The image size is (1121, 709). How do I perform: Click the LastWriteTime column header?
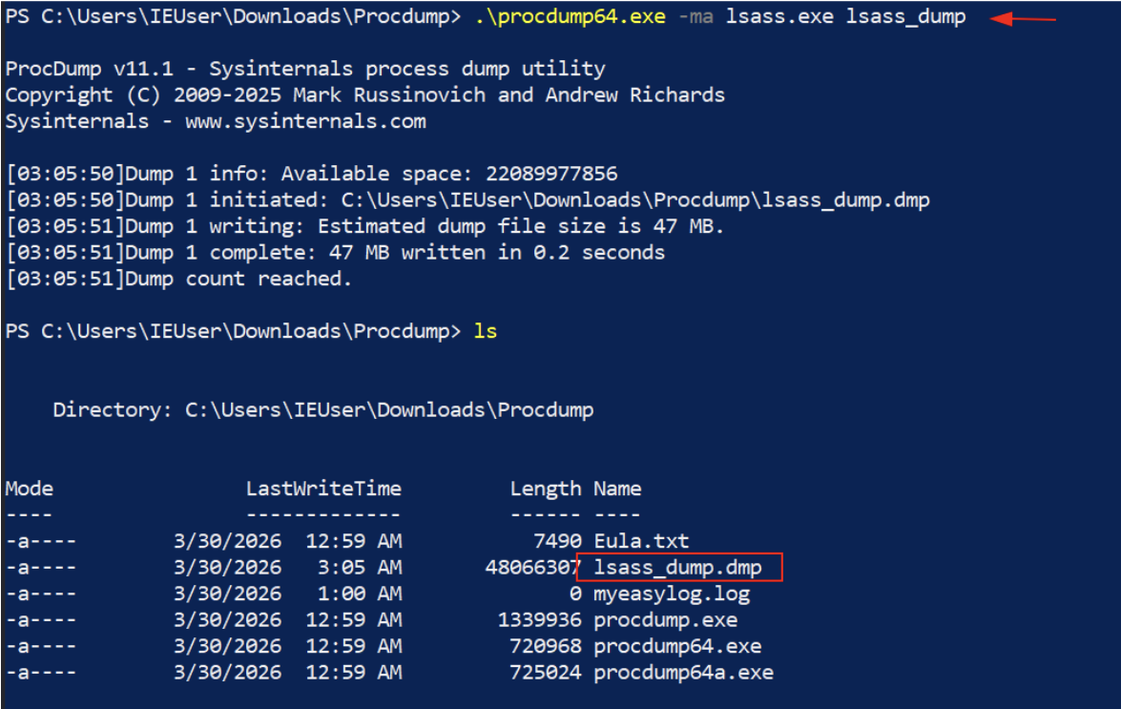(323, 489)
